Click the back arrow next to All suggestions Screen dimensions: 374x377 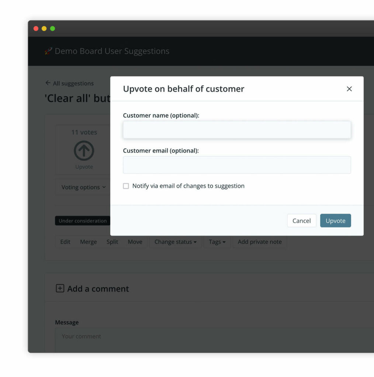click(48, 83)
